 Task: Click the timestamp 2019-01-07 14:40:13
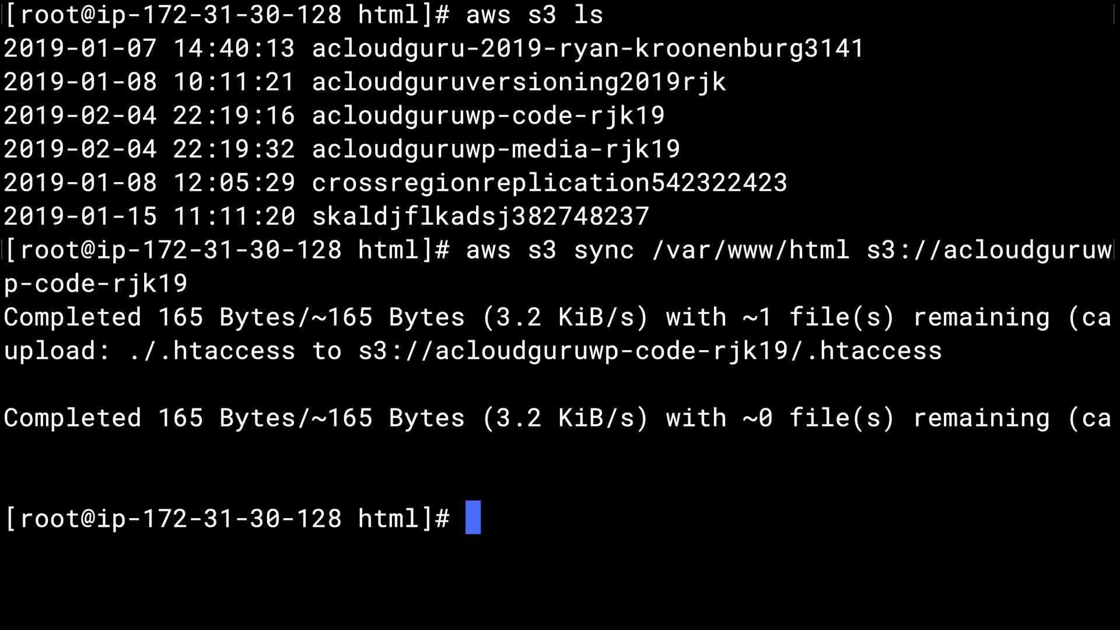(x=149, y=48)
